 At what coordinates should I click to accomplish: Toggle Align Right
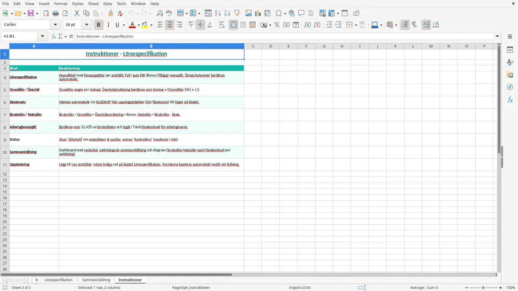tap(179, 25)
